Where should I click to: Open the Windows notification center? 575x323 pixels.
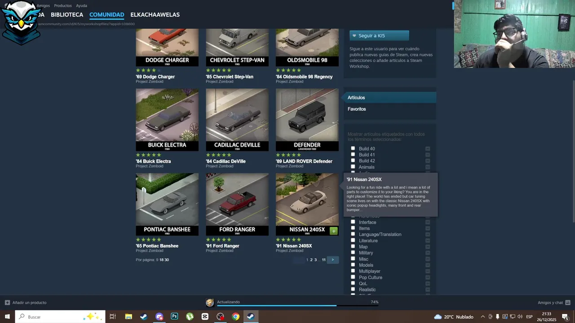(565, 317)
